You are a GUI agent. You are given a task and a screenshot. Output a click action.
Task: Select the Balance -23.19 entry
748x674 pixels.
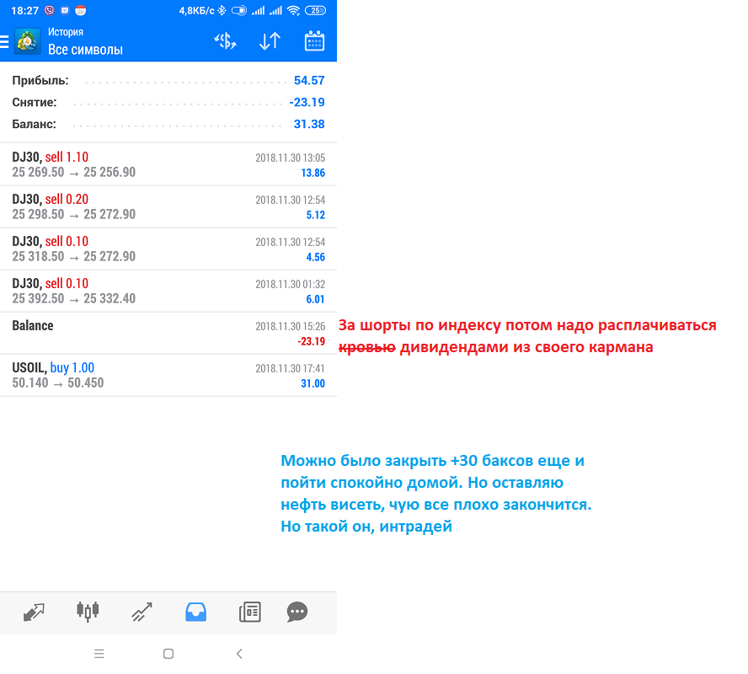168,333
